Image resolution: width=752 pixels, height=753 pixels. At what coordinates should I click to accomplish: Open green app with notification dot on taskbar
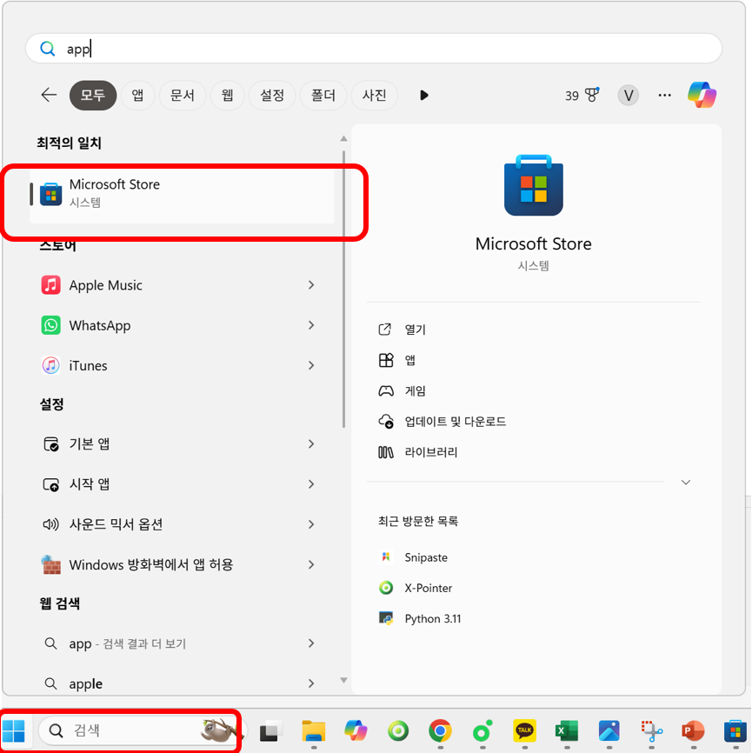[482, 731]
